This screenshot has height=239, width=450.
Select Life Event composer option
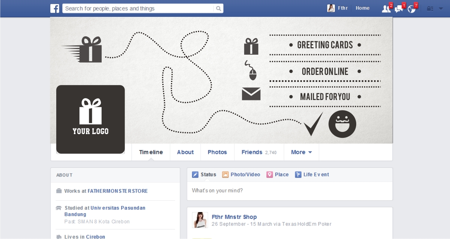coord(312,175)
